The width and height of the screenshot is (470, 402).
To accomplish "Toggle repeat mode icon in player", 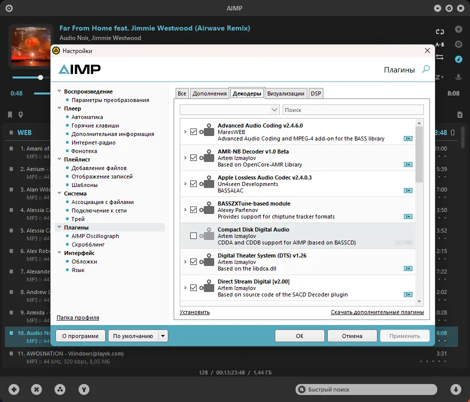I will tap(440, 31).
